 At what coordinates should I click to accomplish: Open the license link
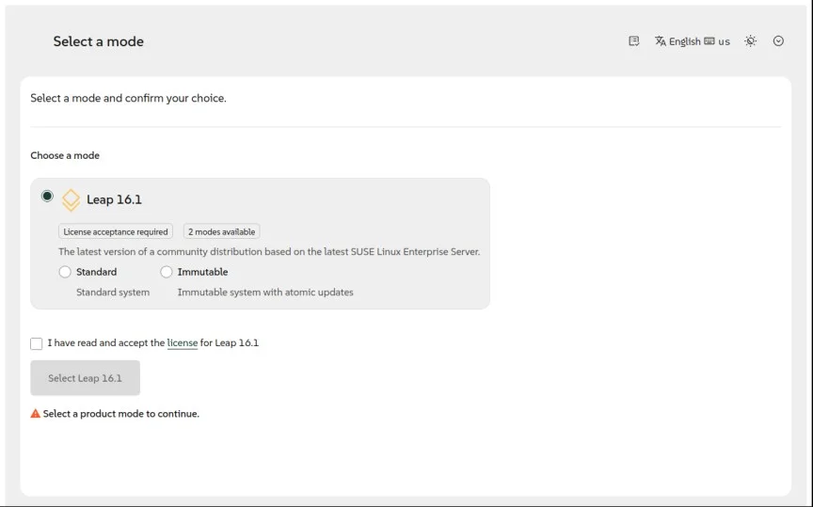click(182, 342)
